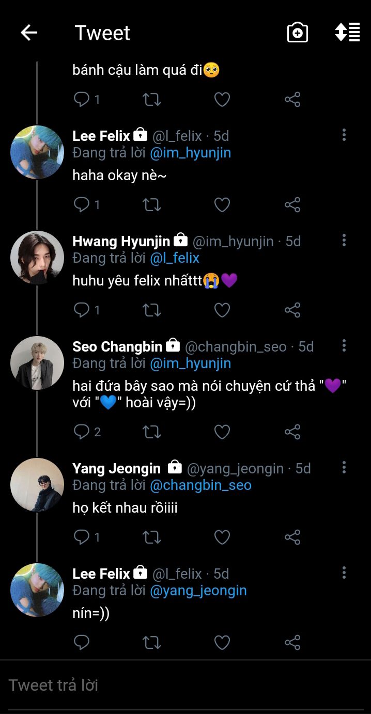371x714 pixels.
Task: View Hwang Hyunjin's profile avatar
Action: point(37,258)
